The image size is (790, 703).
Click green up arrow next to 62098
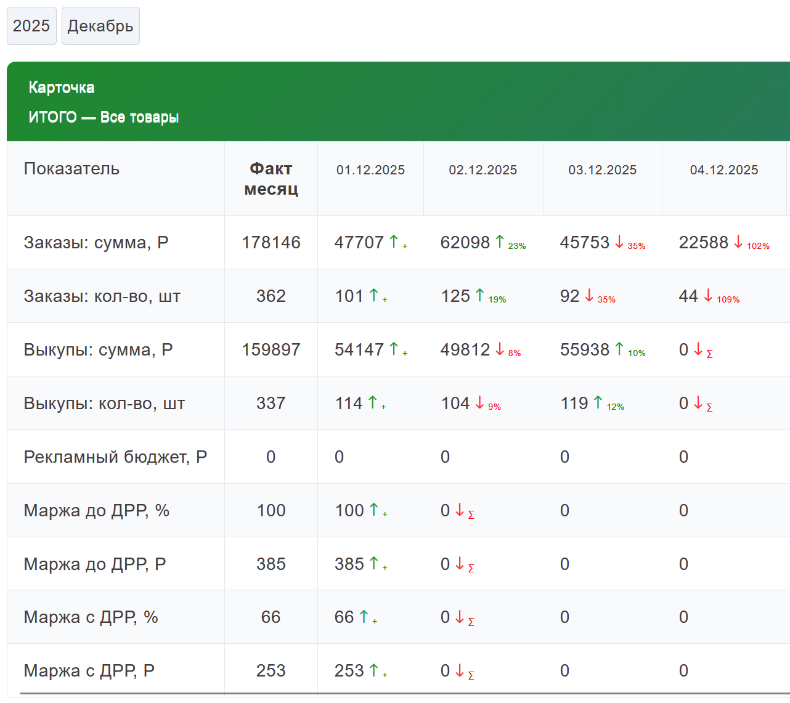(x=500, y=242)
